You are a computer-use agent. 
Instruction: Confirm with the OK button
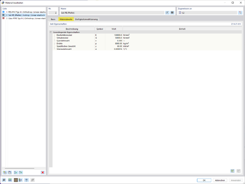pos(204,180)
